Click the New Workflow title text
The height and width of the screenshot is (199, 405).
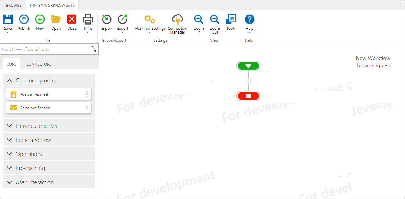pos(373,58)
